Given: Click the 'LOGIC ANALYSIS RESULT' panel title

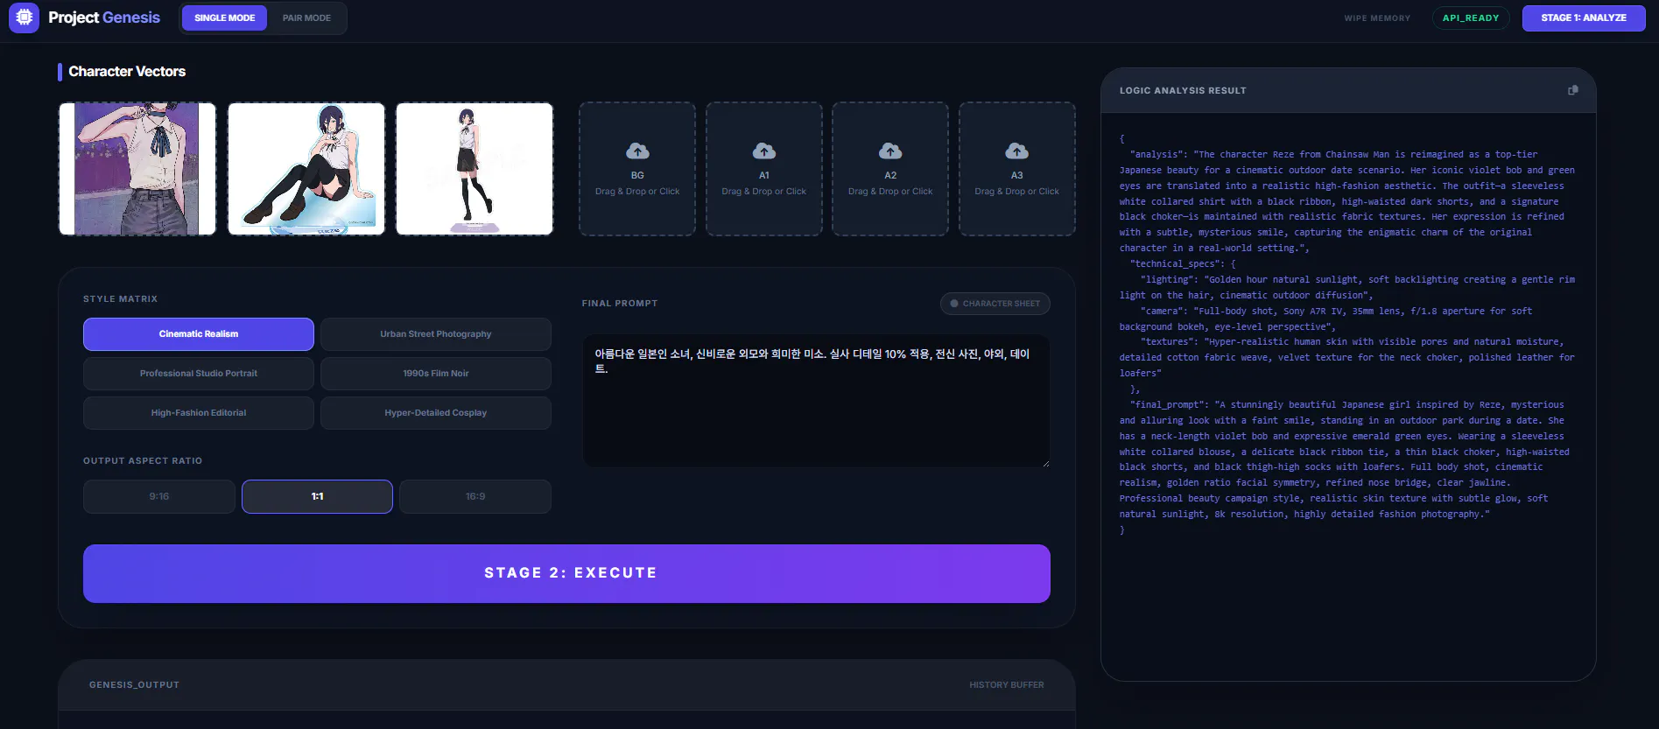Looking at the screenshot, I should (x=1183, y=90).
